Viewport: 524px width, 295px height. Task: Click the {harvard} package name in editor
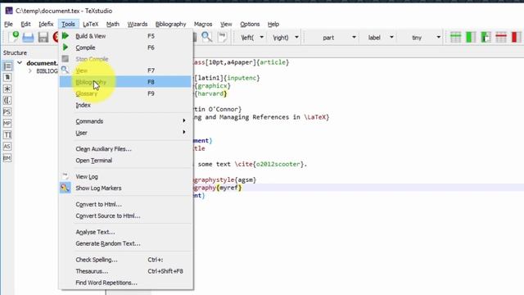(210, 93)
